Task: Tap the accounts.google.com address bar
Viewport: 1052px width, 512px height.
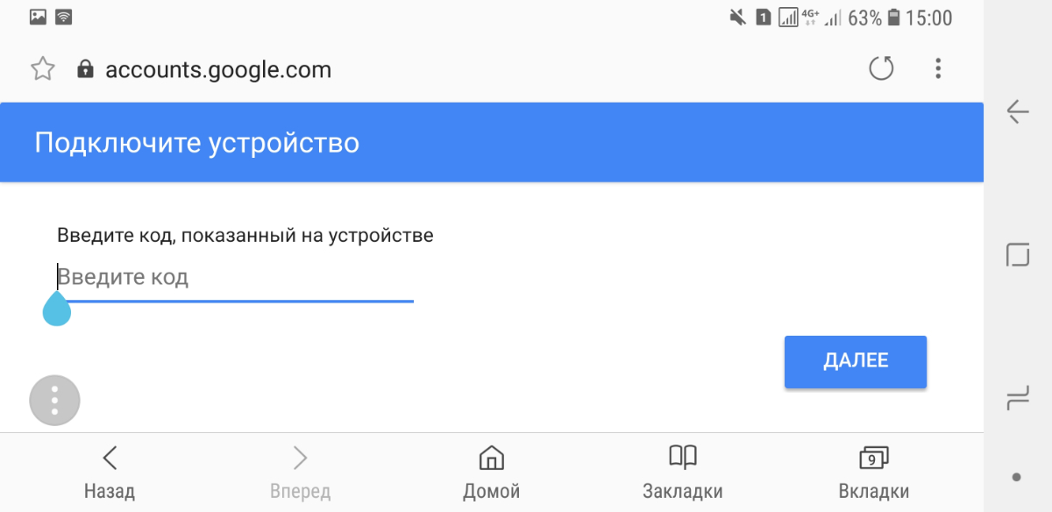Action: (218, 69)
